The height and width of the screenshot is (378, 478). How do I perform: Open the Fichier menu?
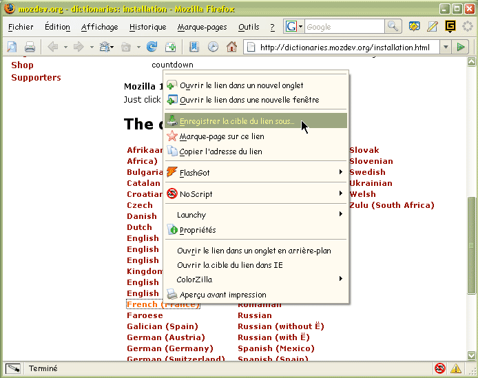21,27
